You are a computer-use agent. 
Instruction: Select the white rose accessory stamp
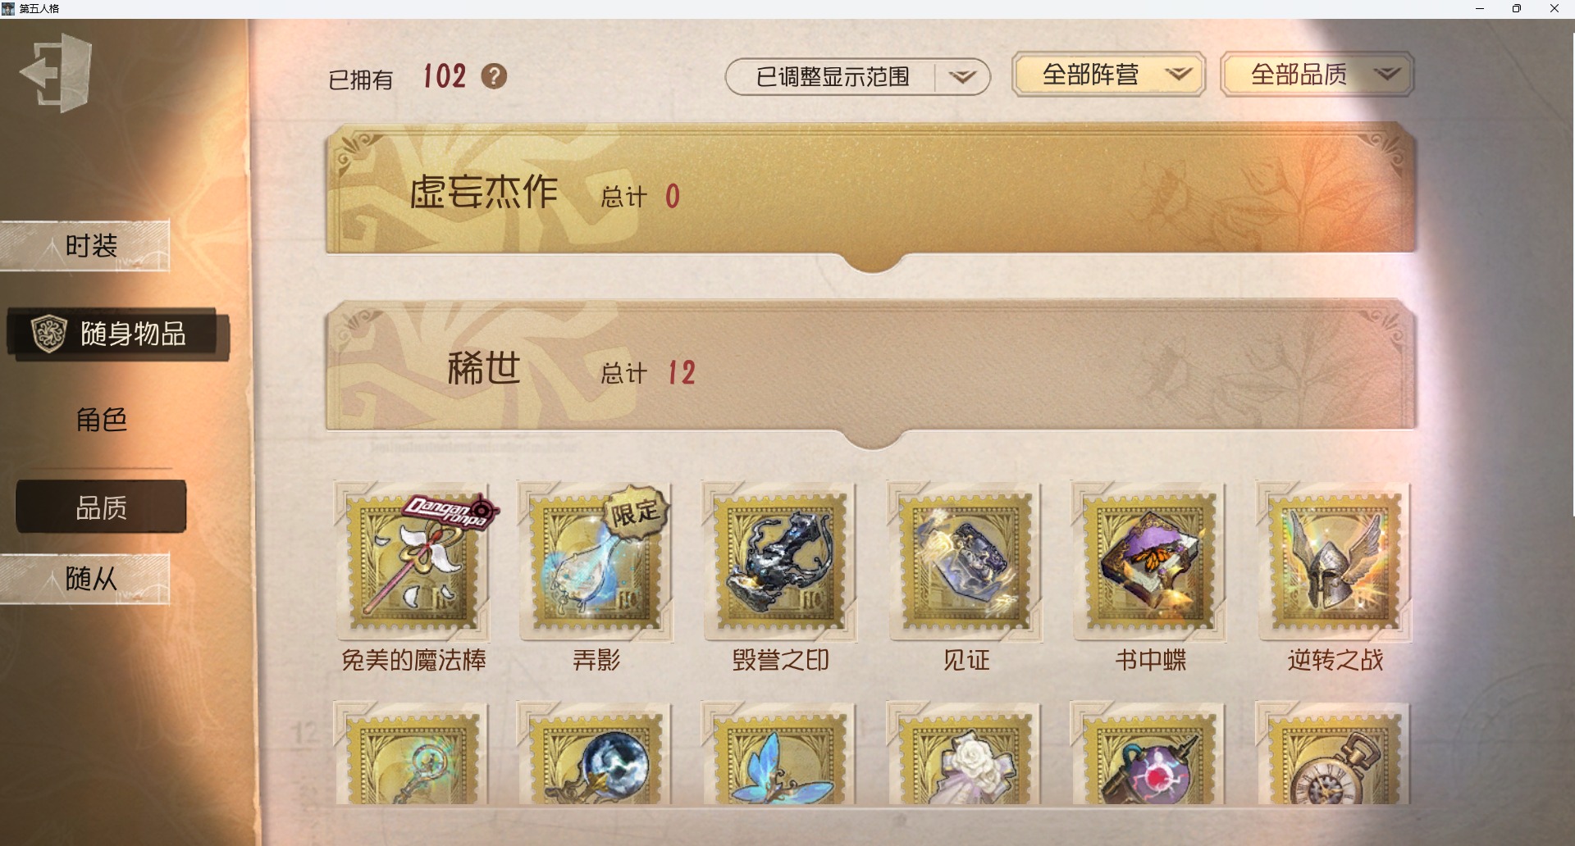click(966, 753)
